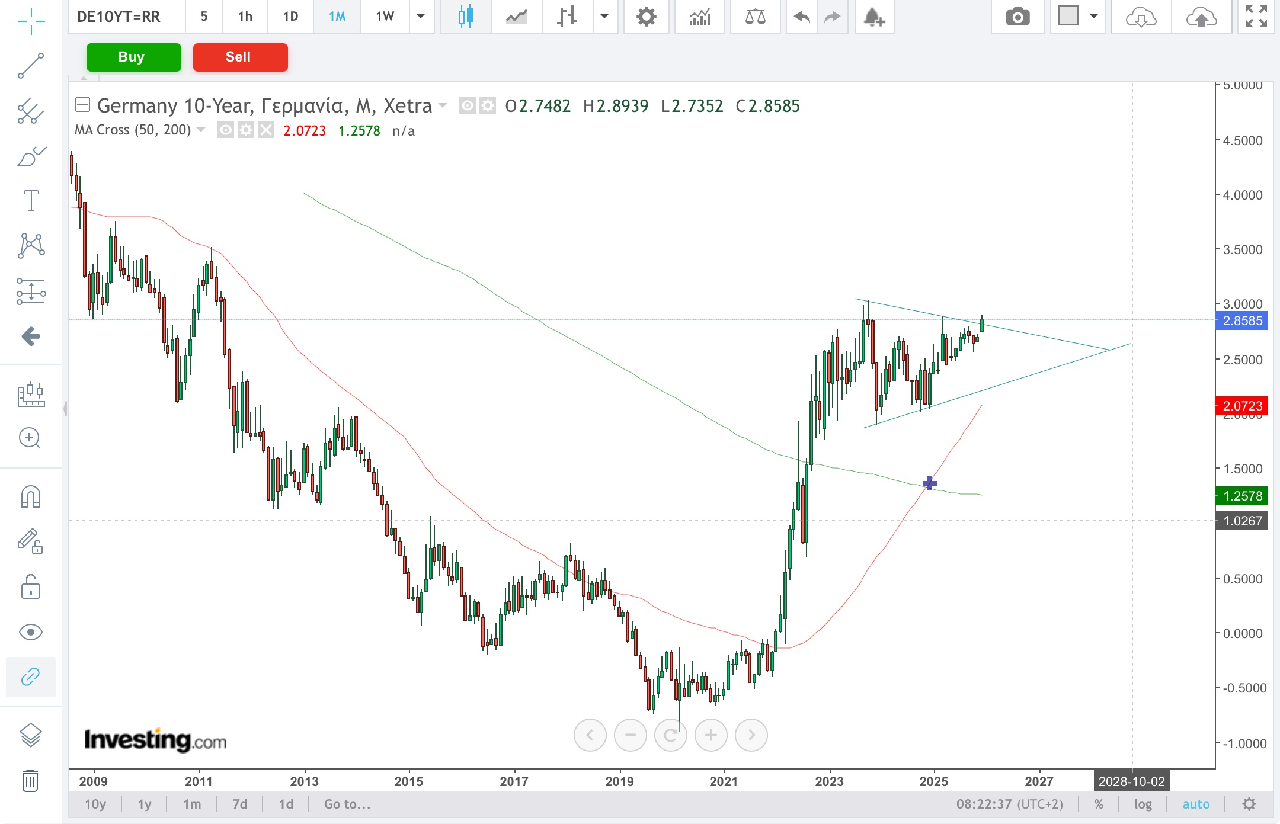This screenshot has height=824, width=1280.
Task: Toggle auto scale option
Action: pyautogui.click(x=1196, y=804)
